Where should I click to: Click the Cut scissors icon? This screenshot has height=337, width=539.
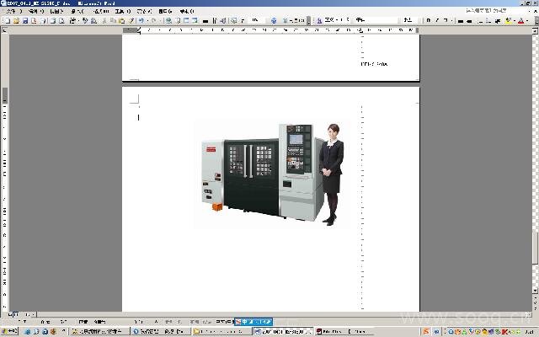[104, 20]
